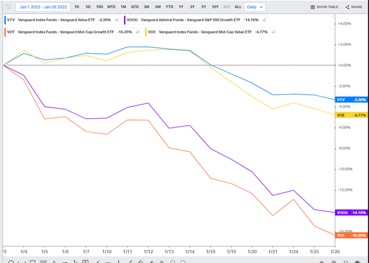Click the 1/21 date label on x-axis
369x263 pixels.
[273, 252]
